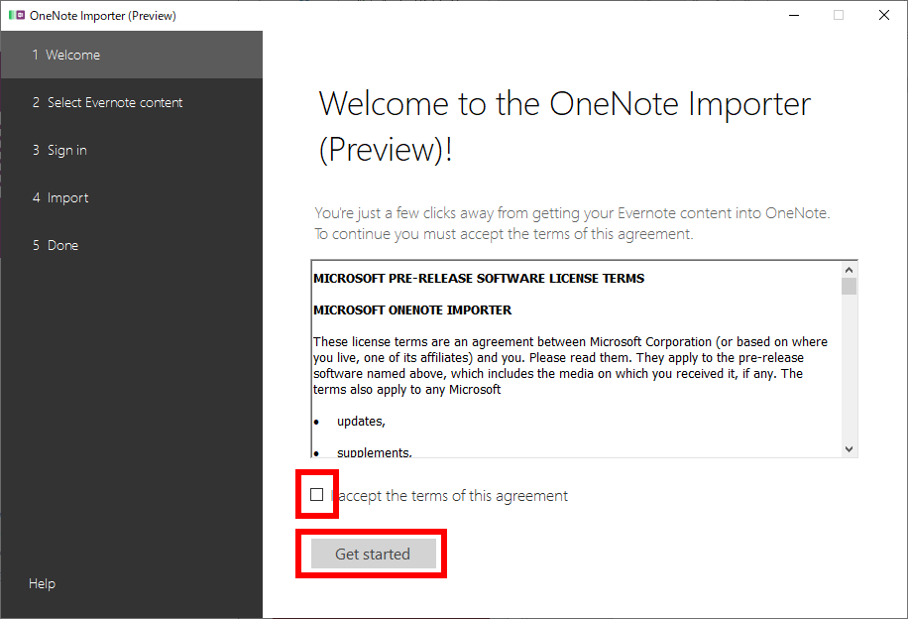Click the license scrollbar up arrow
This screenshot has width=908, height=619.
[849, 270]
